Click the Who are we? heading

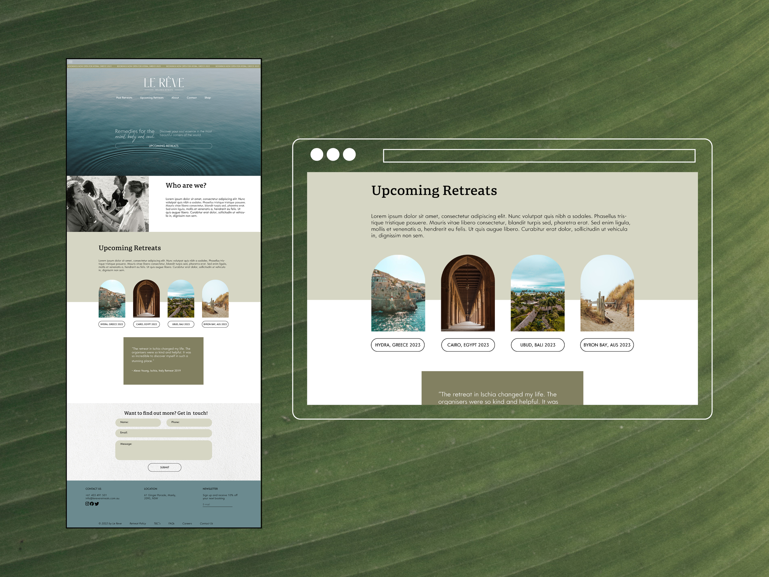186,186
